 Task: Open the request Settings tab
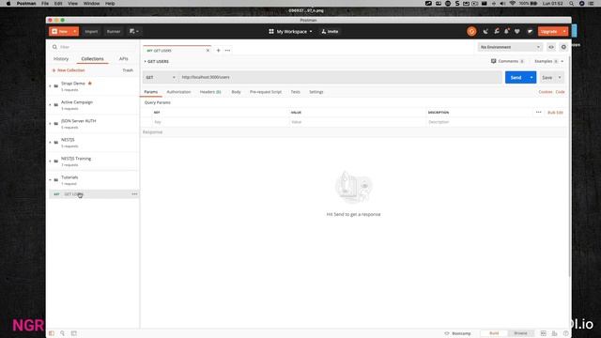pos(316,92)
